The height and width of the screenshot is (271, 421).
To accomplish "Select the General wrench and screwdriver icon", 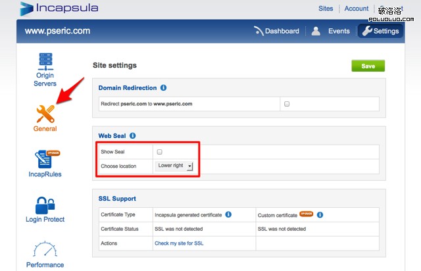I will 45,114.
